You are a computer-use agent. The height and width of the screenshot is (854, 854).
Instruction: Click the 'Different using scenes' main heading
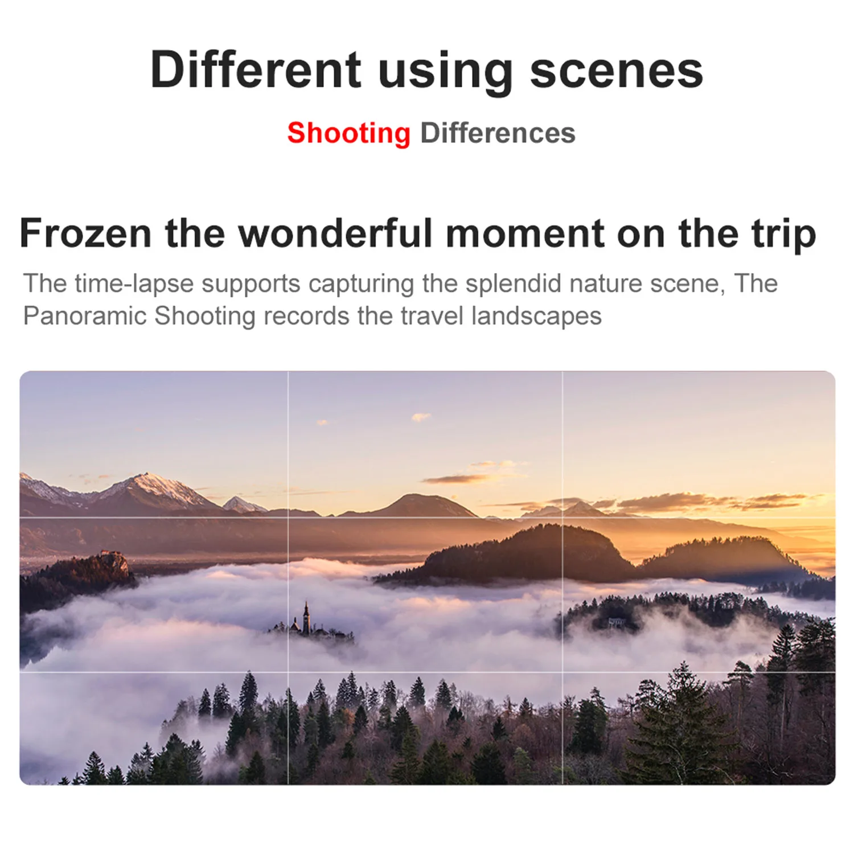(427, 71)
